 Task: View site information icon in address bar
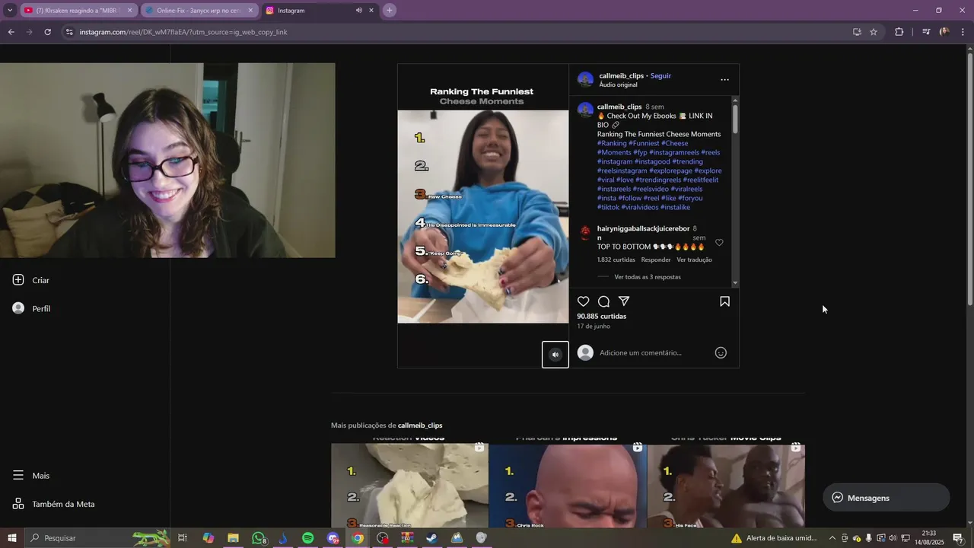pos(69,32)
